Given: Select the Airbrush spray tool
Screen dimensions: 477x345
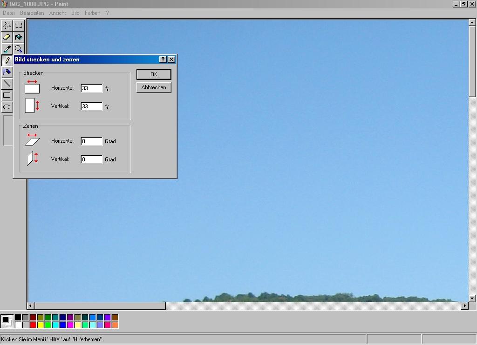Looking at the screenshot, I should pos(7,72).
